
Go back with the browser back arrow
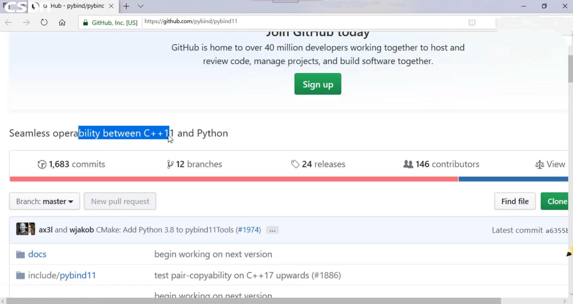(x=8, y=23)
